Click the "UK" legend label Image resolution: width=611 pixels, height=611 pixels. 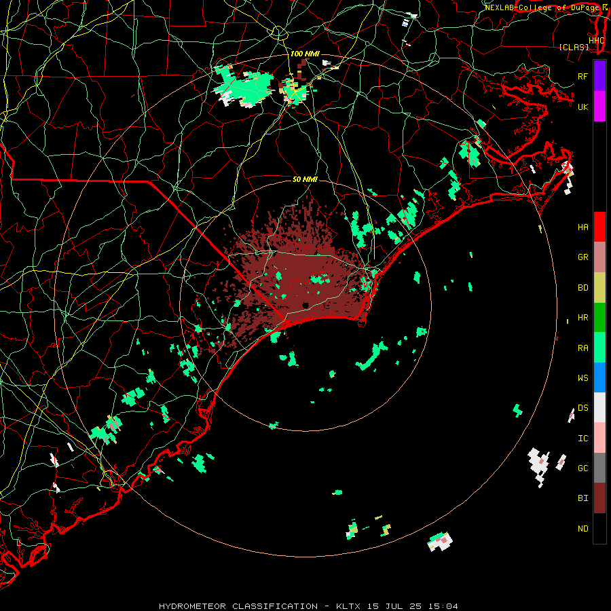tap(582, 107)
